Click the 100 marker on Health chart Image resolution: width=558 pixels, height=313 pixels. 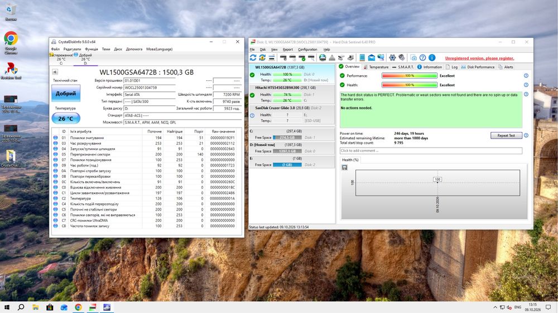[437, 179]
